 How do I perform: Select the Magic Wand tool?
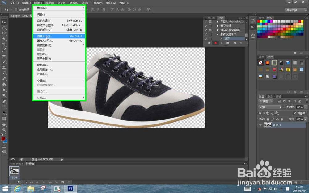[x=4, y=39]
